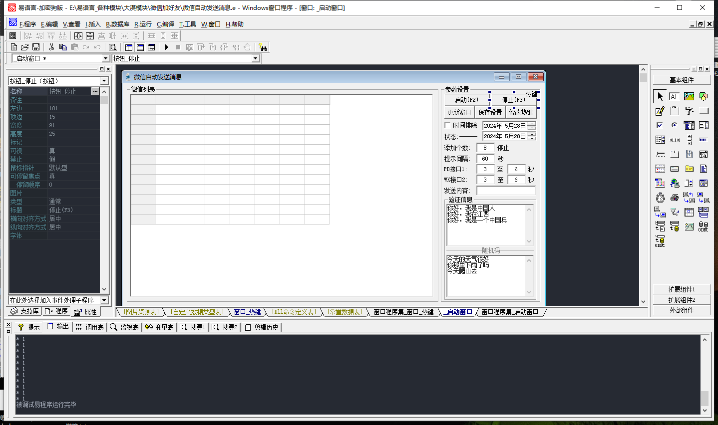Click the property panel vertical scrollbar

pos(104,190)
